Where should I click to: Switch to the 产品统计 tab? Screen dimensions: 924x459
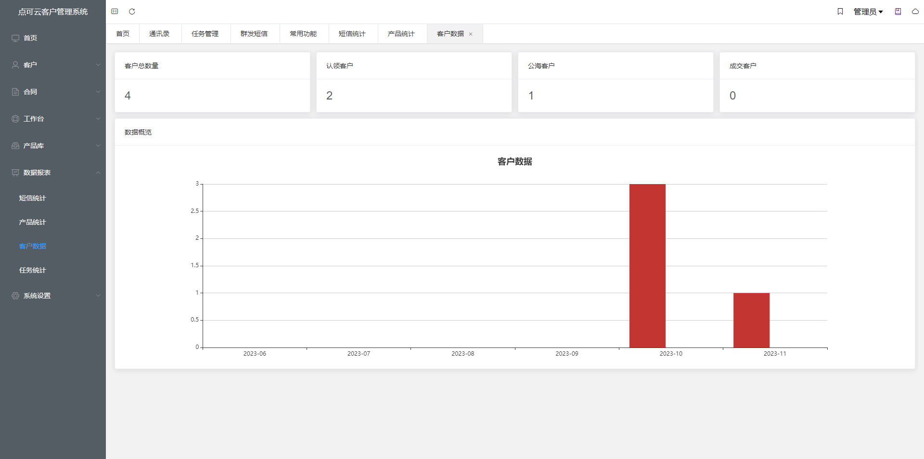(x=401, y=34)
